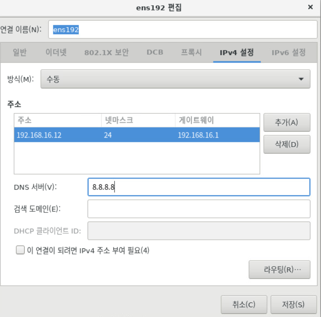
Task: Click the 주소 column header
Action: tap(58, 120)
